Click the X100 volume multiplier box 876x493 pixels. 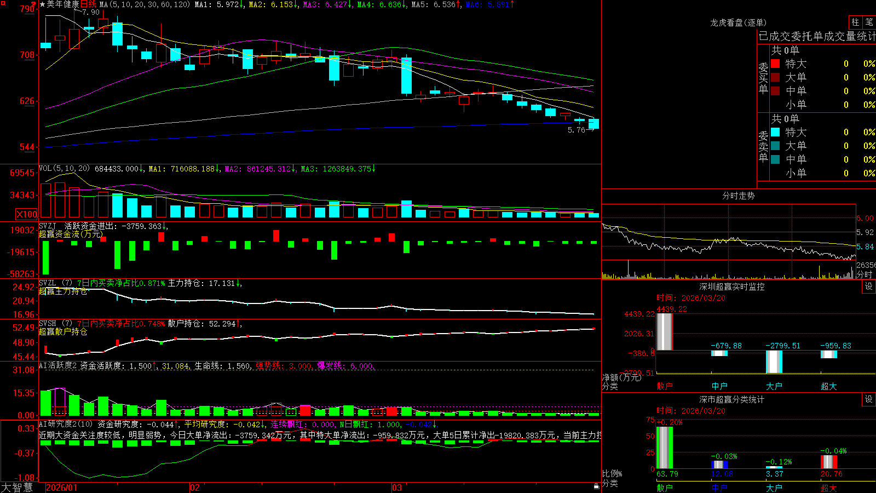[x=26, y=214]
